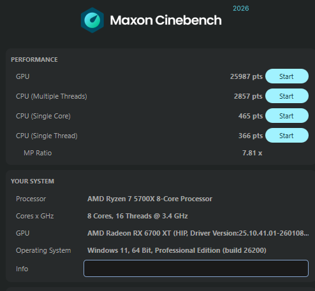Select the 366 pts single thread score

[251, 136]
